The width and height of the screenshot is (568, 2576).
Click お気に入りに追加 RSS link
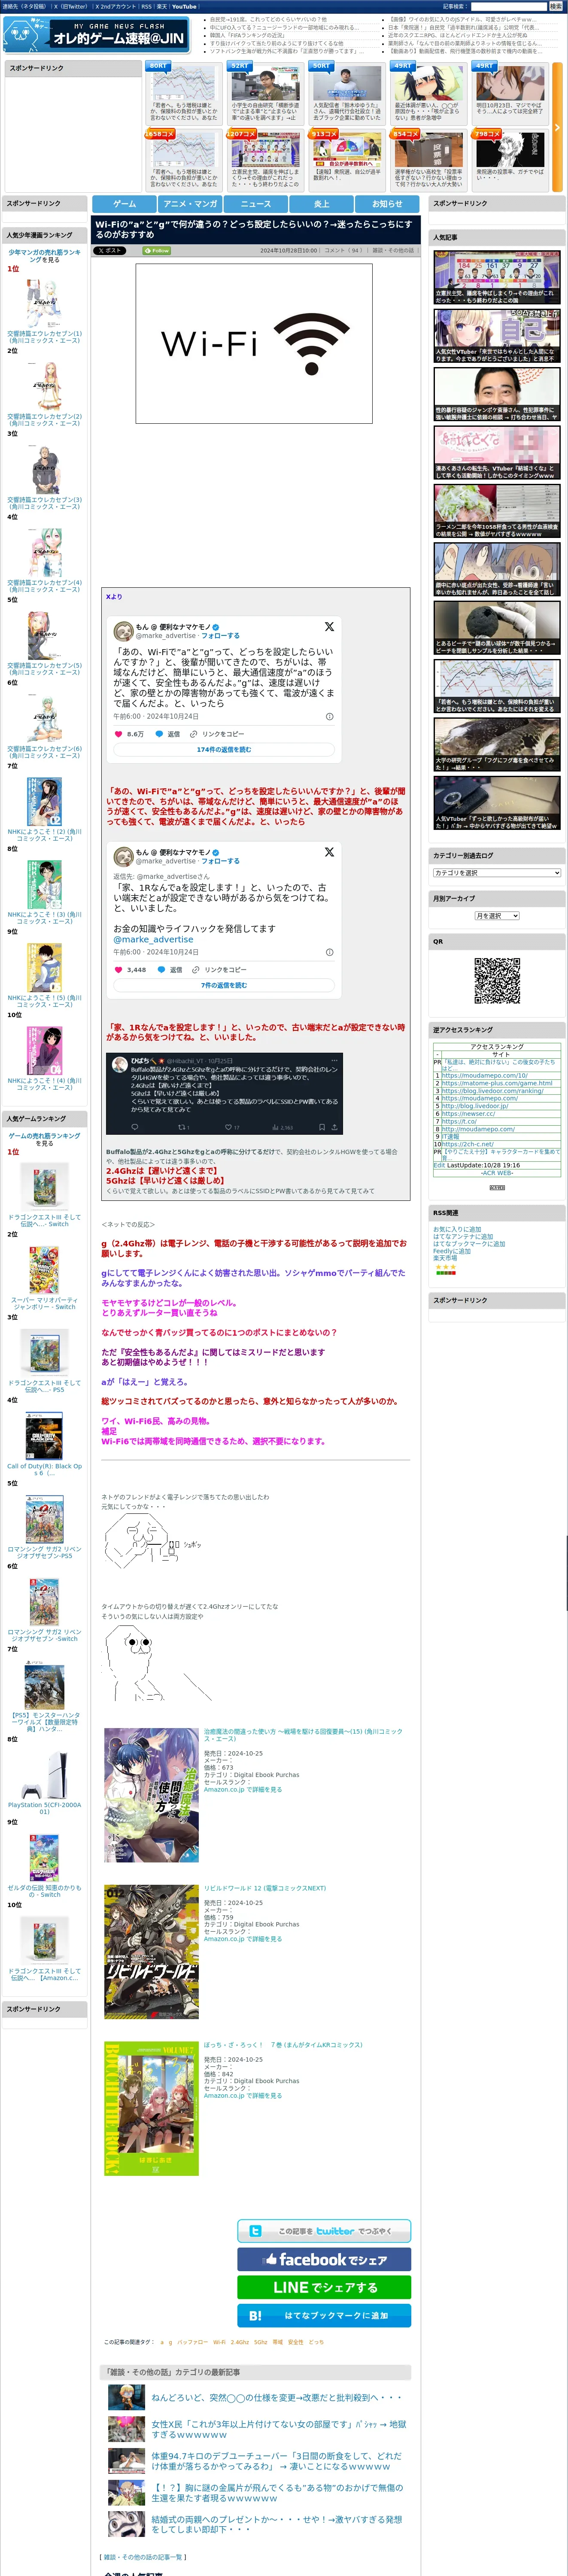pyautogui.click(x=457, y=1229)
